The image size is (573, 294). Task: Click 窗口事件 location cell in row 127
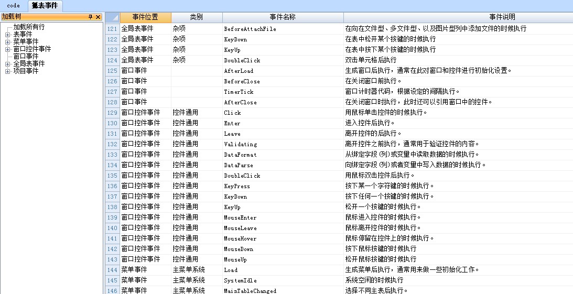tap(145, 91)
